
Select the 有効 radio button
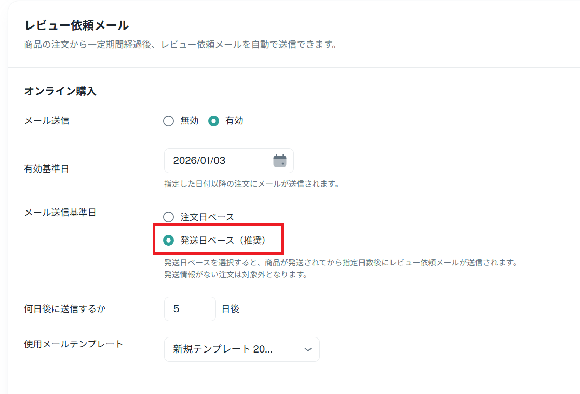(x=213, y=121)
